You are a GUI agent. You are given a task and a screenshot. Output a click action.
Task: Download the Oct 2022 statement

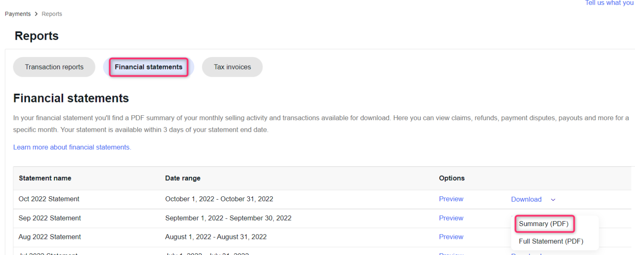(526, 199)
